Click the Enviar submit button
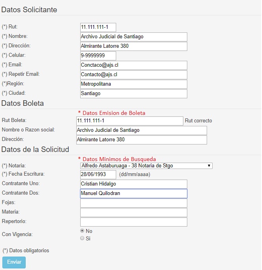Image resolution: width=262 pixels, height=270 pixels. (x=14, y=262)
